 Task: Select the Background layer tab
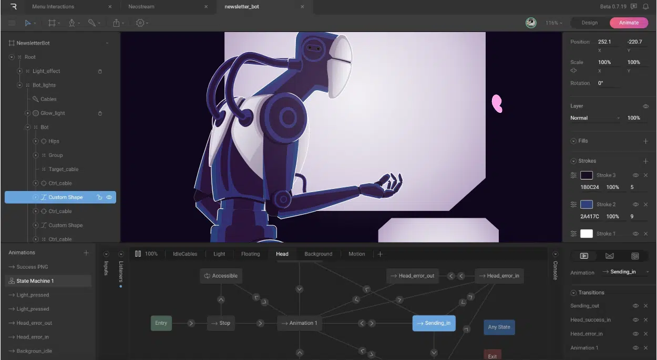318,254
